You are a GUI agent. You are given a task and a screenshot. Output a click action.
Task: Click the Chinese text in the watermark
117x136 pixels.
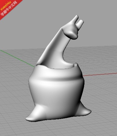pyautogui.click(x=9, y=9)
